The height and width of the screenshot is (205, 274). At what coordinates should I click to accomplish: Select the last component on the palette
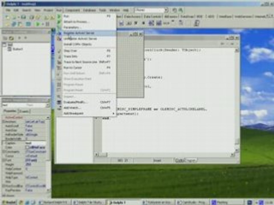tap(197, 23)
